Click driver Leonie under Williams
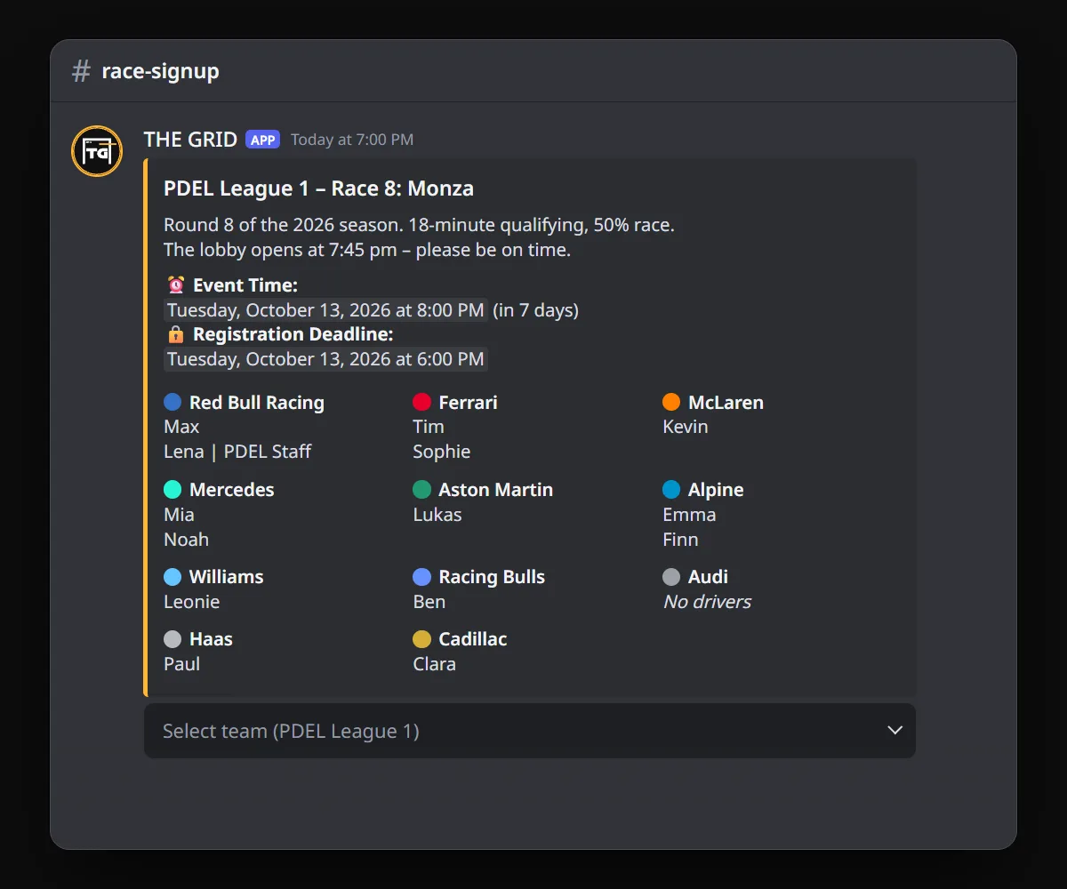The width and height of the screenshot is (1067, 889). 192,602
